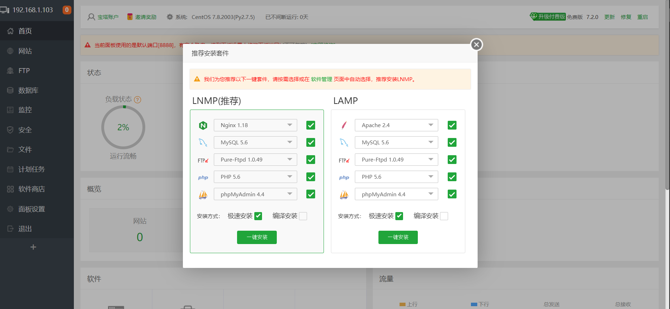
Task: Open 数据库 in the sidebar
Action: point(37,90)
